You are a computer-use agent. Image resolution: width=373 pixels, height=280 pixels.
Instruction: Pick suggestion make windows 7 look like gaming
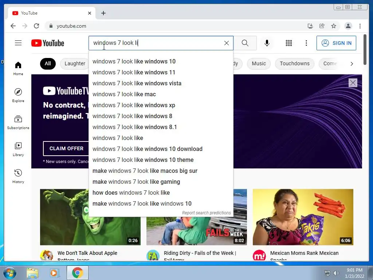(x=161, y=182)
